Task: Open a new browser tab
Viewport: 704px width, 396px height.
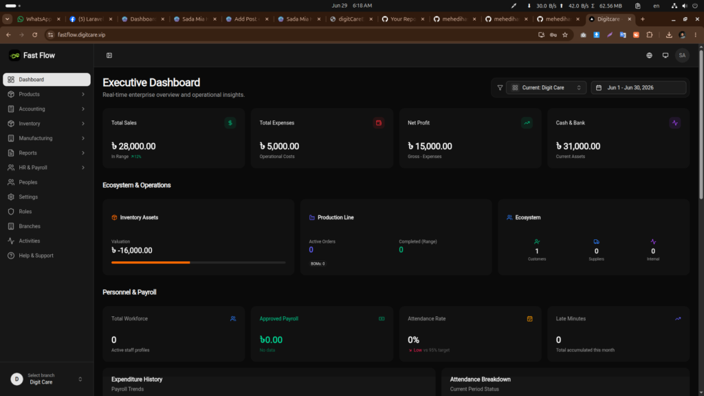Action: pyautogui.click(x=643, y=19)
